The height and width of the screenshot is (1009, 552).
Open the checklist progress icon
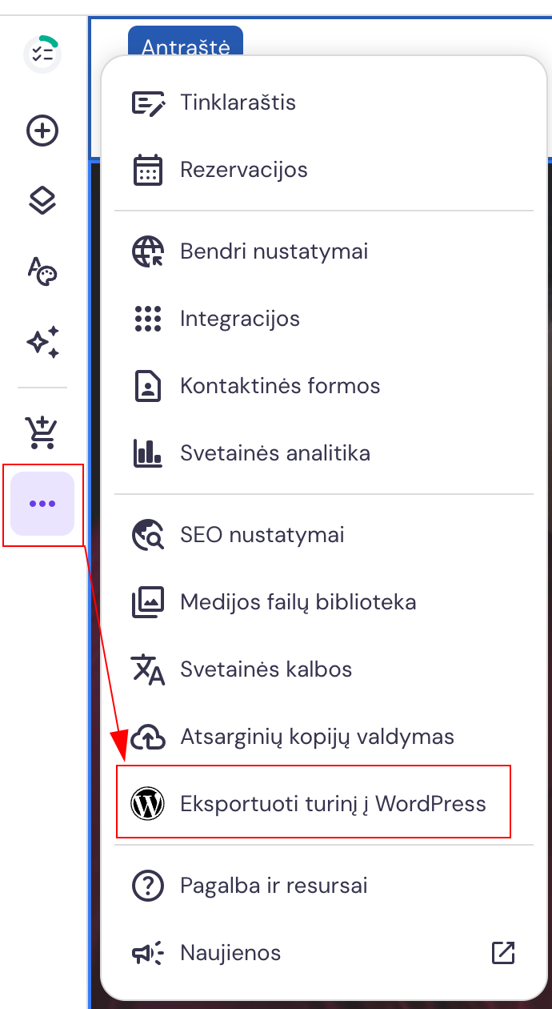42,54
